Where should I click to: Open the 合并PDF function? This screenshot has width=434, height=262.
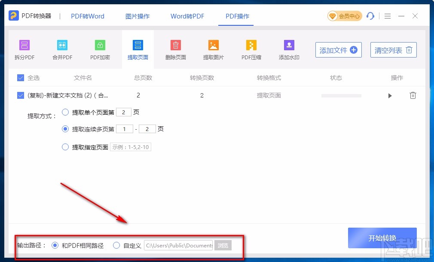(x=62, y=49)
